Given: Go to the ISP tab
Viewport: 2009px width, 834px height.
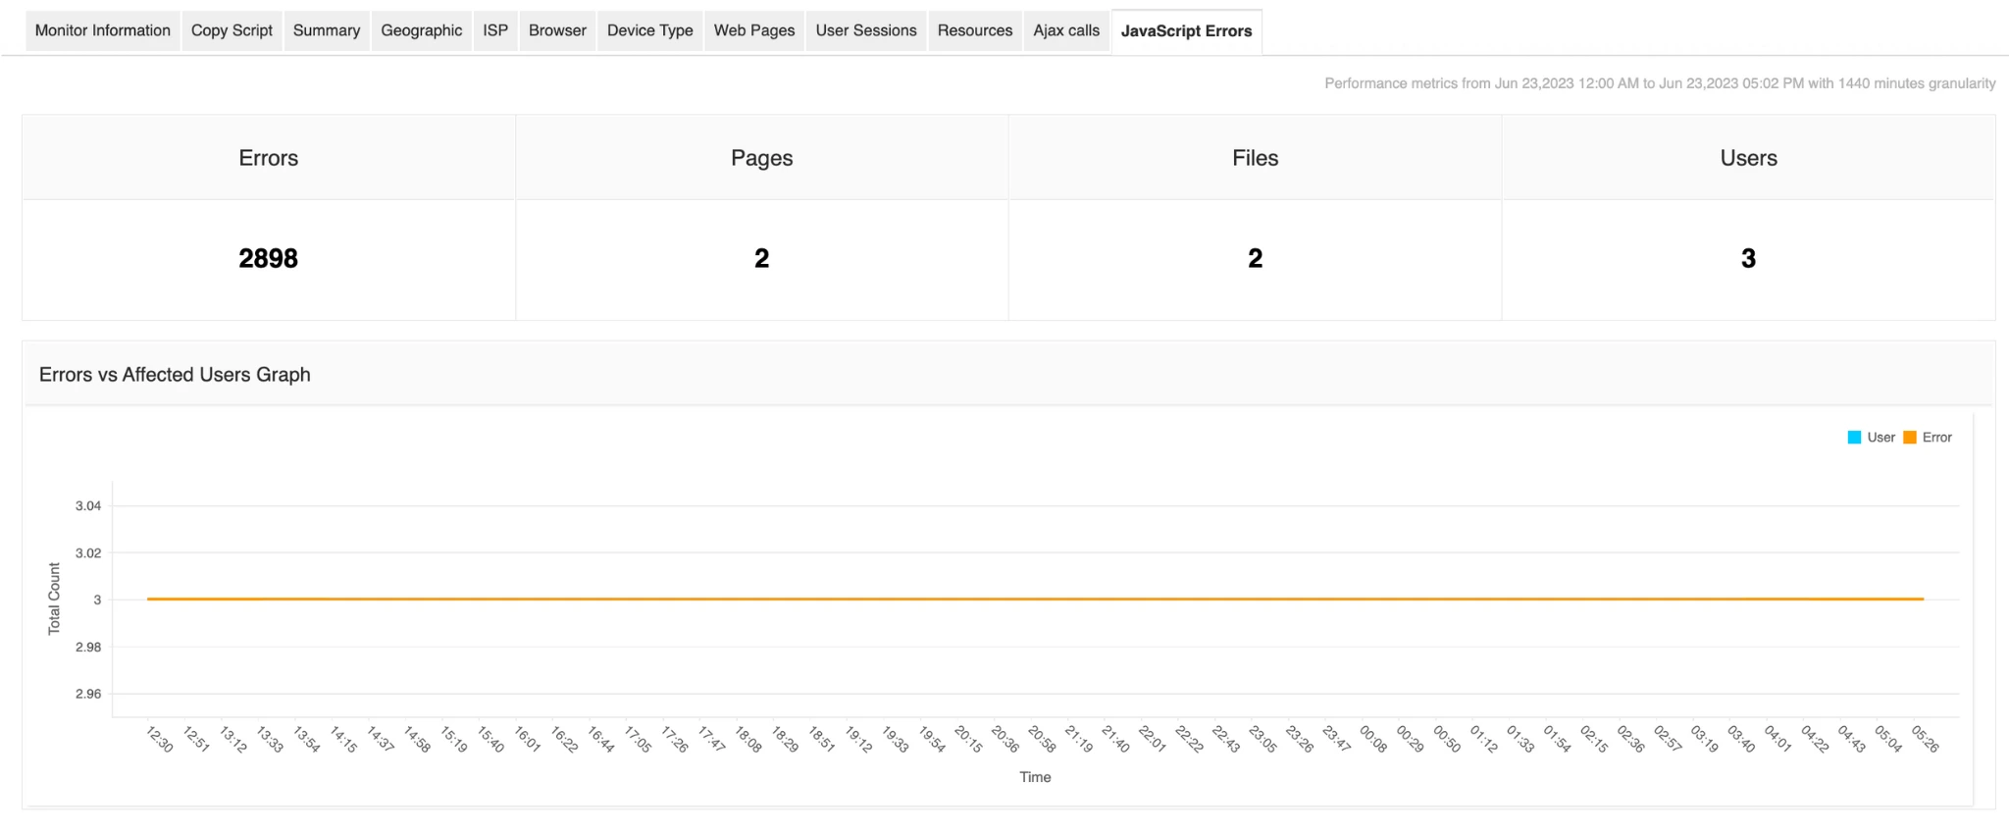Looking at the screenshot, I should coord(495,30).
